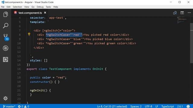This screenshot has width=193, height=108.
Task: Click 'You picked blue color' text
Action: pos(104,39)
